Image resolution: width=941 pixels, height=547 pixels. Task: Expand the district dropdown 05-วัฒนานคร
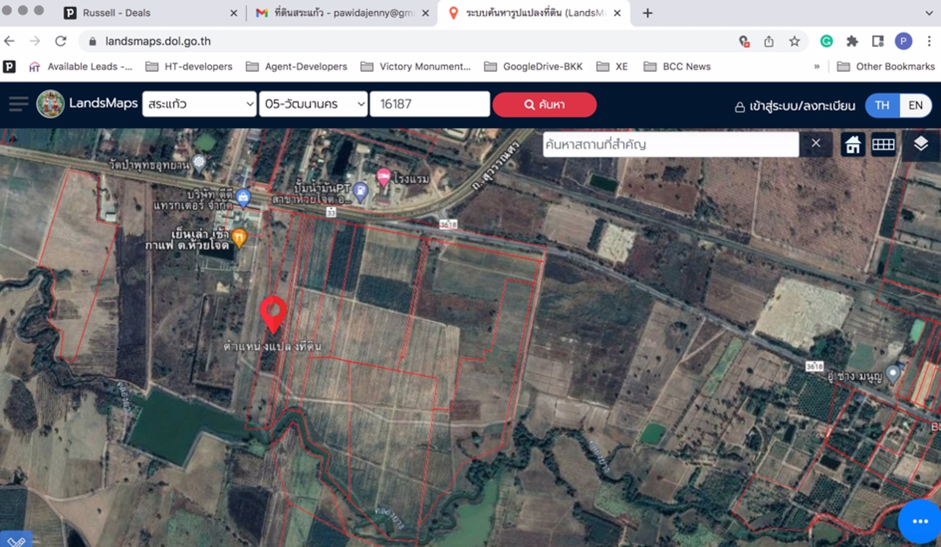click(x=313, y=104)
